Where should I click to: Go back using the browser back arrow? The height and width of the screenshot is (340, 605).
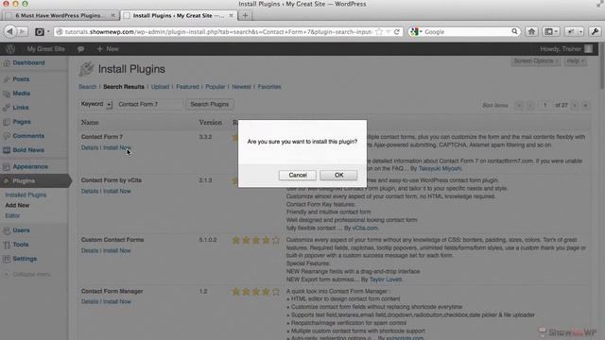tap(10, 31)
